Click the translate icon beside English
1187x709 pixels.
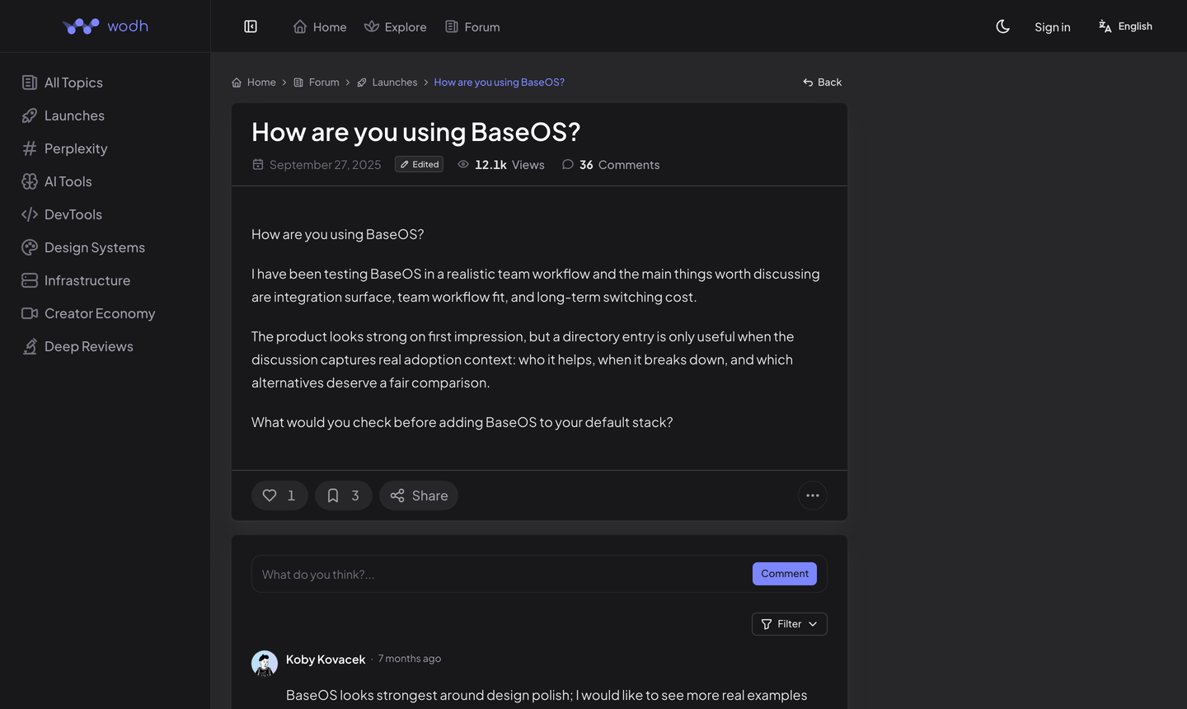click(1105, 26)
